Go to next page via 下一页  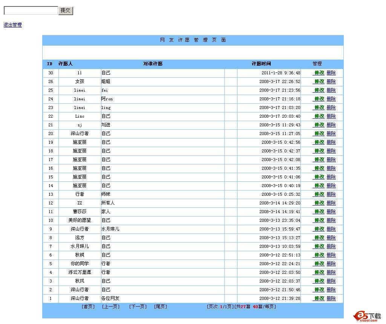(x=138, y=307)
